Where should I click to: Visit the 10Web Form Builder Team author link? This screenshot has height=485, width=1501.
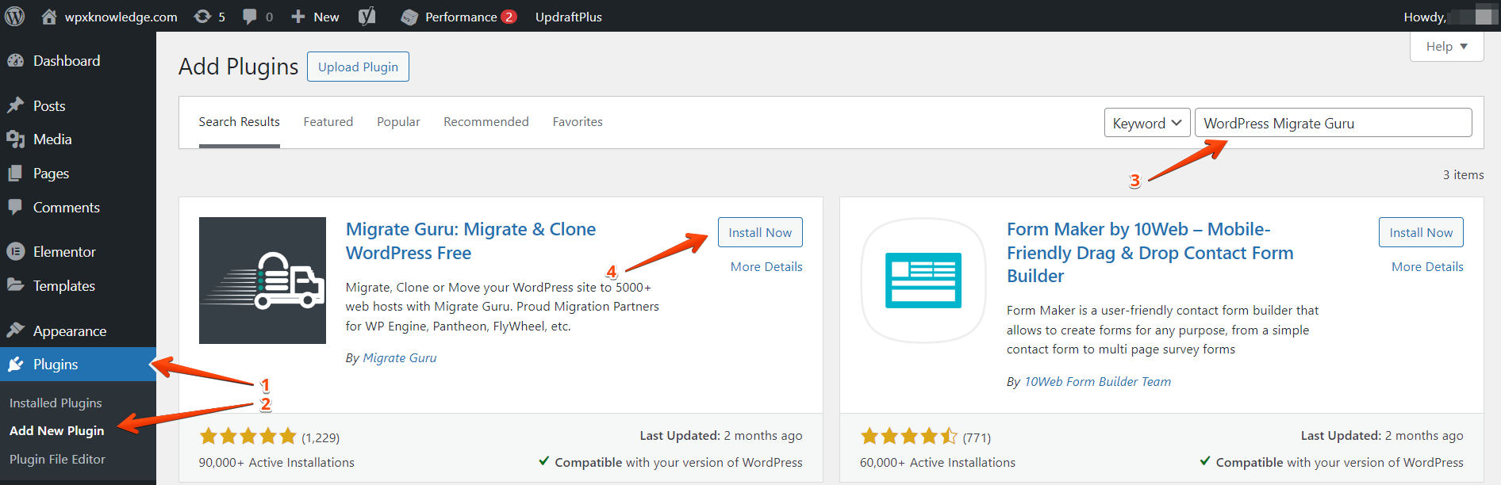pyautogui.click(x=1097, y=382)
